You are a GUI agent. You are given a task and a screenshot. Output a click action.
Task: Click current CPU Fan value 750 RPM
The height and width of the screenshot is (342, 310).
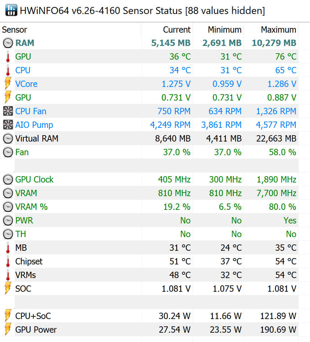174,111
